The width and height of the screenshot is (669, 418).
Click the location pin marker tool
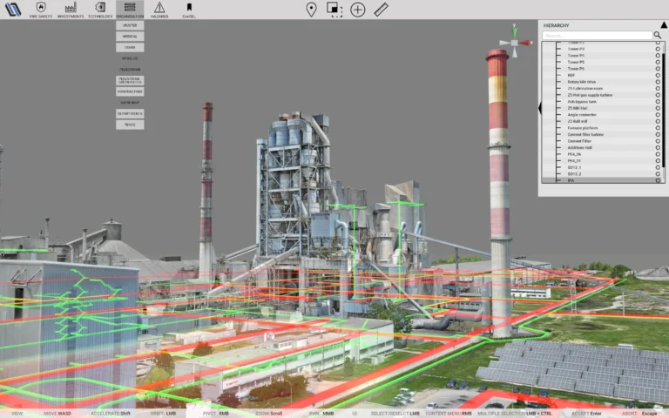point(311,10)
